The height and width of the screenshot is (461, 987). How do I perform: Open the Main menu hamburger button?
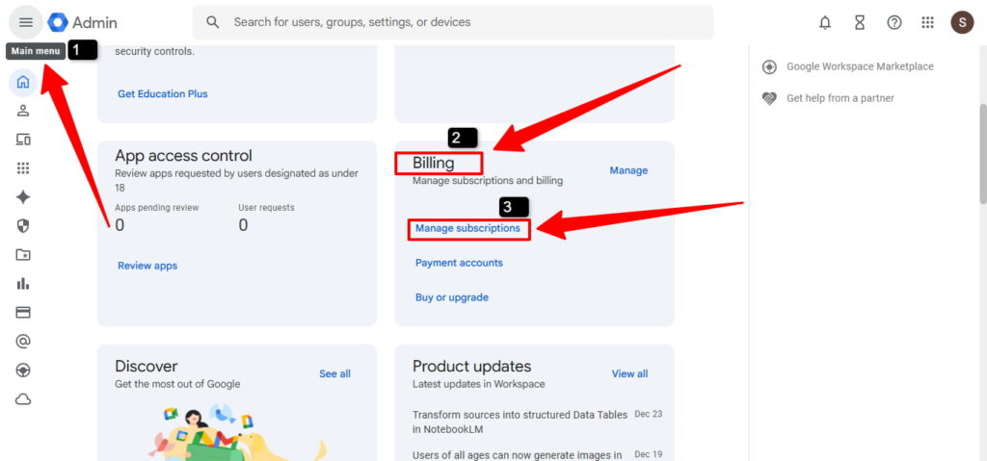tap(26, 22)
